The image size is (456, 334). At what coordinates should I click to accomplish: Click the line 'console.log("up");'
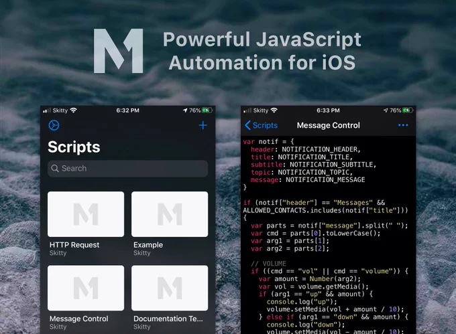302,301
